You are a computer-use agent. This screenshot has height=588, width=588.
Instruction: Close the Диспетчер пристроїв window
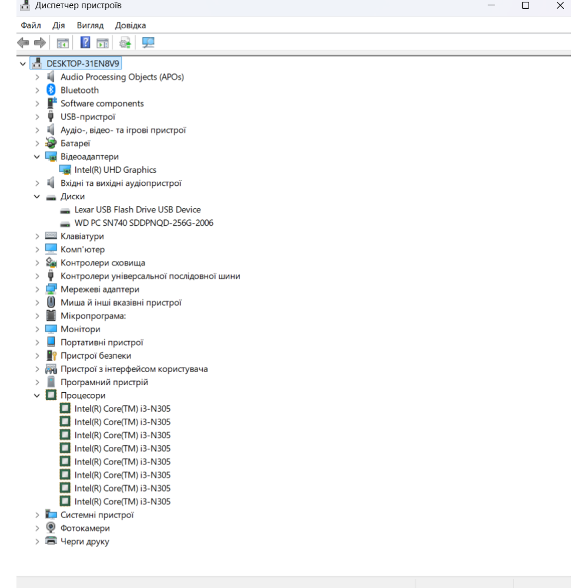(560, 5)
